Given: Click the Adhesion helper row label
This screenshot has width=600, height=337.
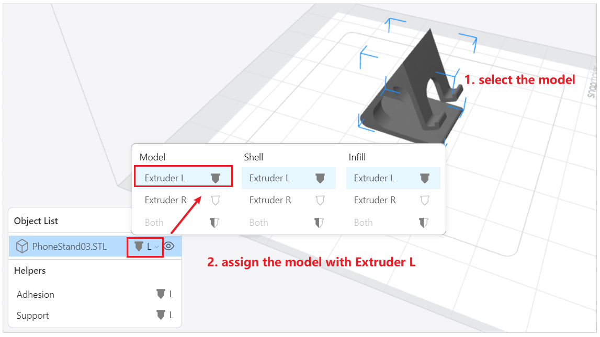Looking at the screenshot, I should pos(35,295).
